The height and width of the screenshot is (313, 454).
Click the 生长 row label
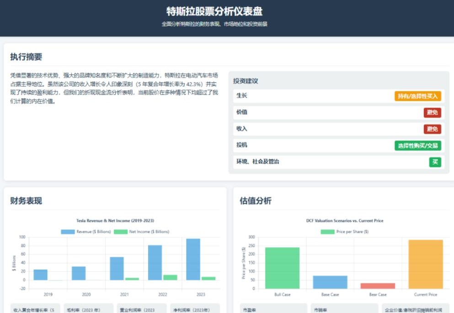242,96
